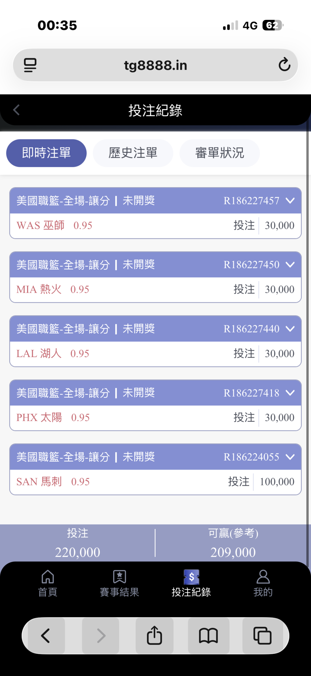Expand bet R186227418 details chevron
311x676 pixels.
[x=290, y=393]
